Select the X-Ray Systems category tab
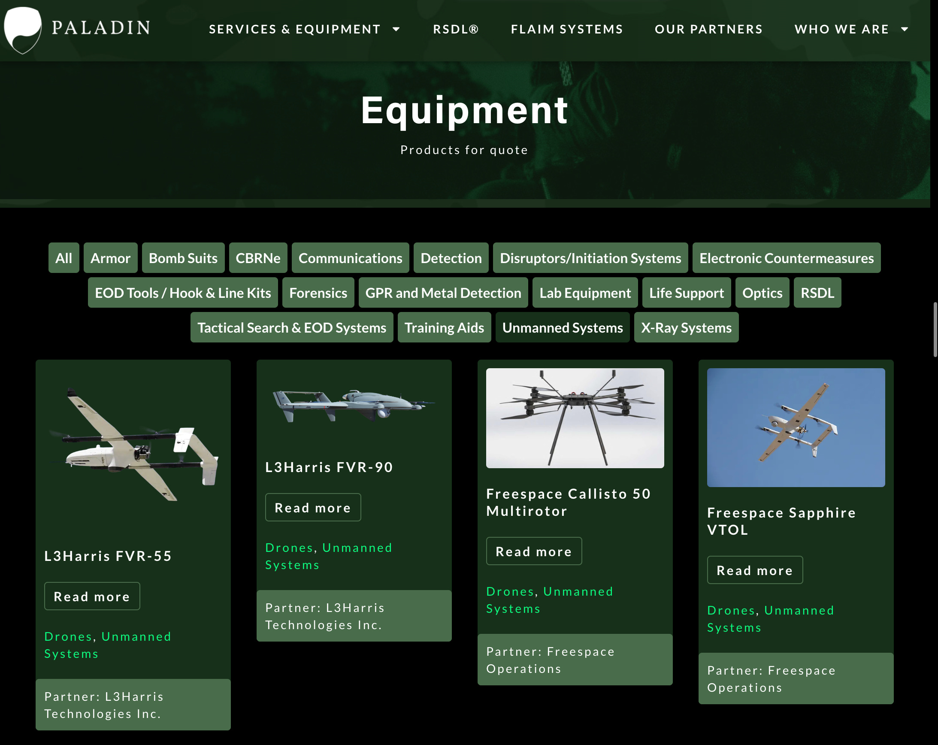Image resolution: width=938 pixels, height=745 pixels. coord(686,328)
